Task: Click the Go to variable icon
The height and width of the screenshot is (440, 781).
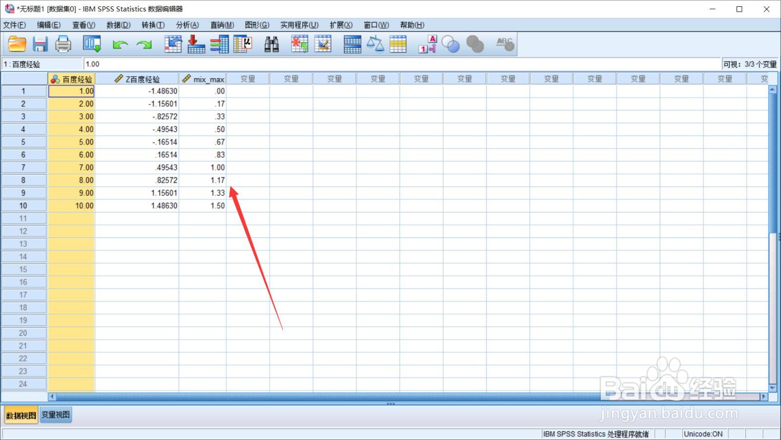Action: pyautogui.click(x=196, y=44)
